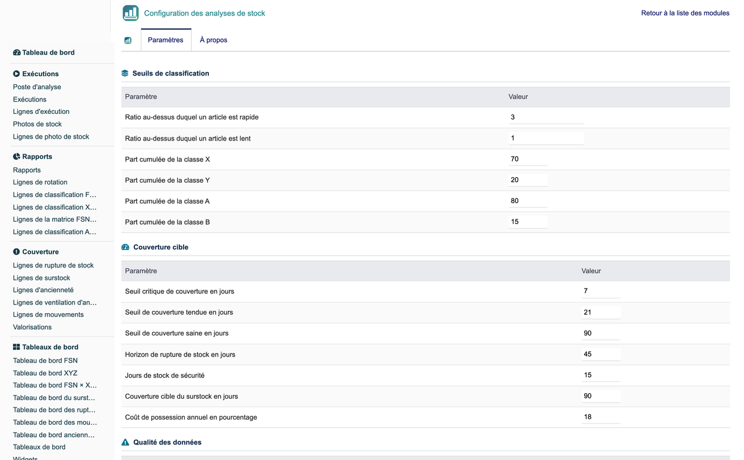Edit the Jours de stock de sécurité field
Viewport: 744px width, 460px height.
click(601, 375)
